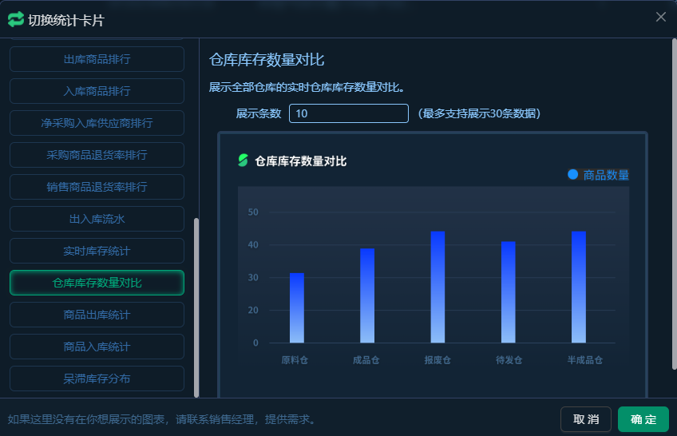Choose 商品出库统计 from list
Screen dimensions: 677x436
(x=97, y=315)
